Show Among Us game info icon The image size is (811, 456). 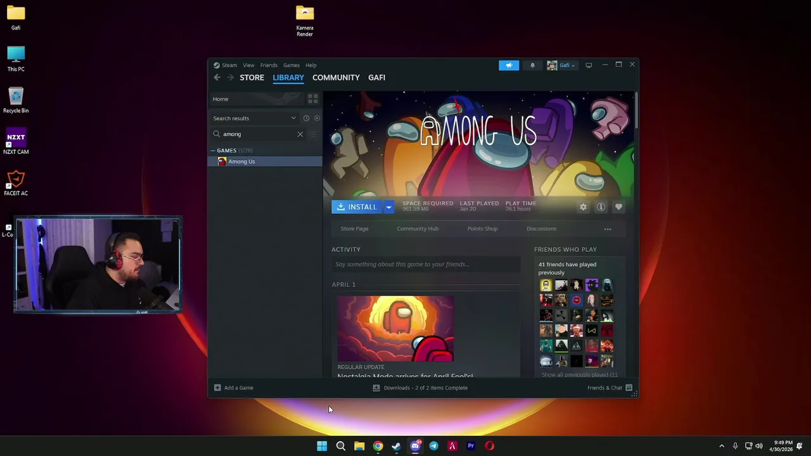[x=601, y=207]
